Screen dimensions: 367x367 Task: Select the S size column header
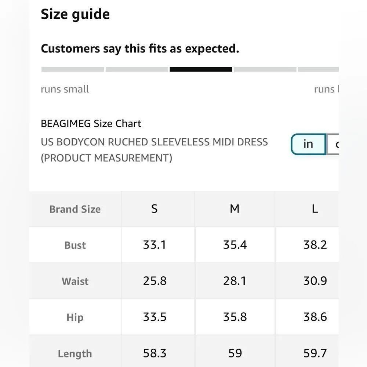(154, 209)
